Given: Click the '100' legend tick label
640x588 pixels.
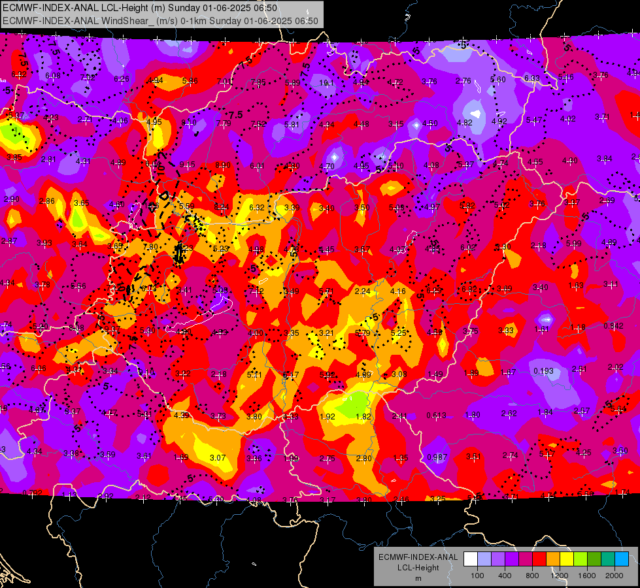Looking at the screenshot, I should click(x=477, y=576).
